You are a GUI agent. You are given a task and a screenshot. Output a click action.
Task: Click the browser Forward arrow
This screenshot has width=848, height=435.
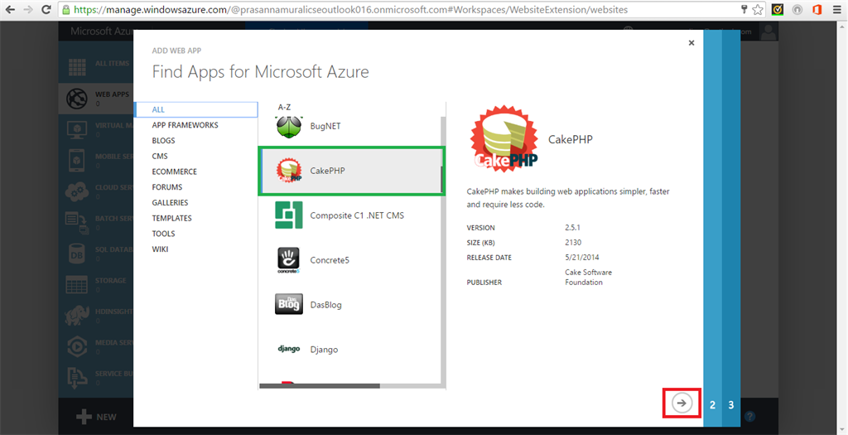[x=28, y=9]
